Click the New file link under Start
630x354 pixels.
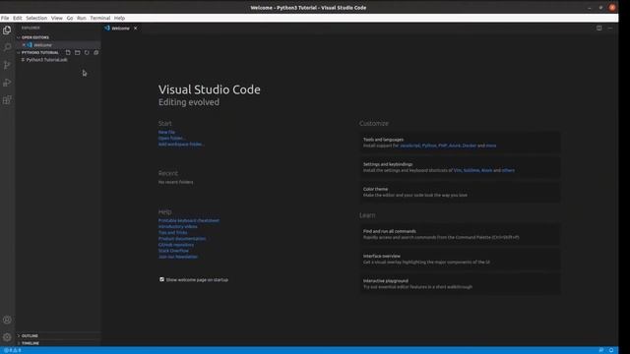166,132
